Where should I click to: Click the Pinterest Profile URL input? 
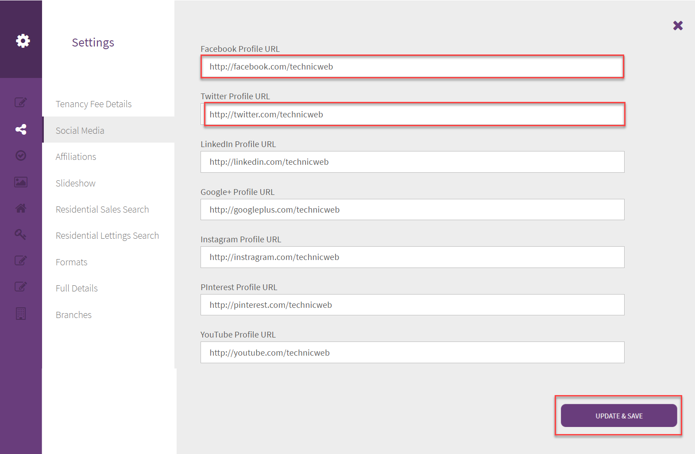pyautogui.click(x=413, y=305)
